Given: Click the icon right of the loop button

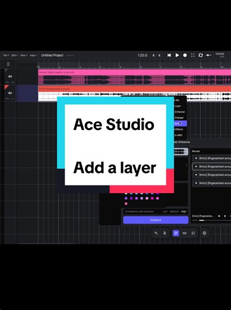Looking at the screenshot, I should 208,55.
